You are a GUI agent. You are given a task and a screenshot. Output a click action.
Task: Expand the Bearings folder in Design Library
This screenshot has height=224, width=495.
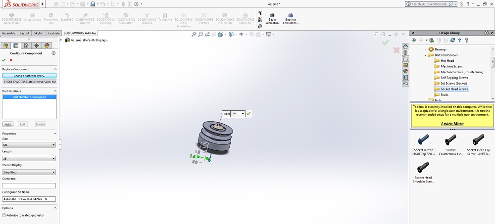click(426, 49)
